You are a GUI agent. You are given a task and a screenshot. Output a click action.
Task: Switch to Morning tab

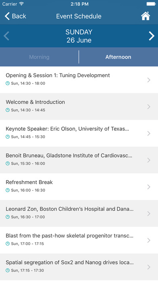click(39, 57)
